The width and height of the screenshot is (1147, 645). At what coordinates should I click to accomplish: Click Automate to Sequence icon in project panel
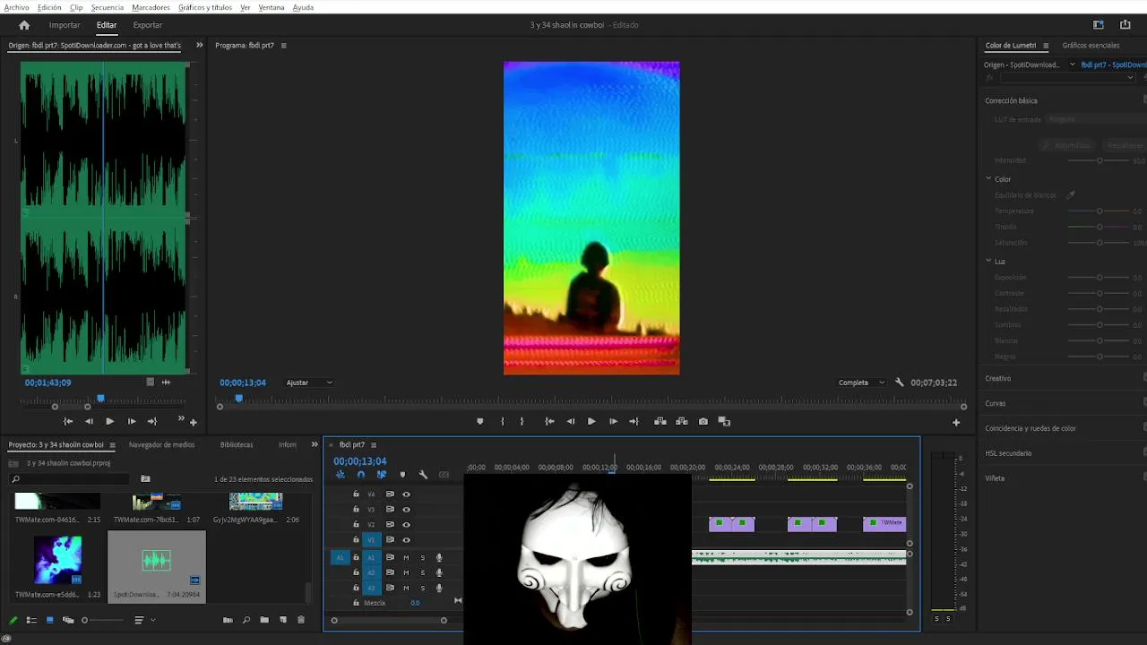[x=228, y=620]
